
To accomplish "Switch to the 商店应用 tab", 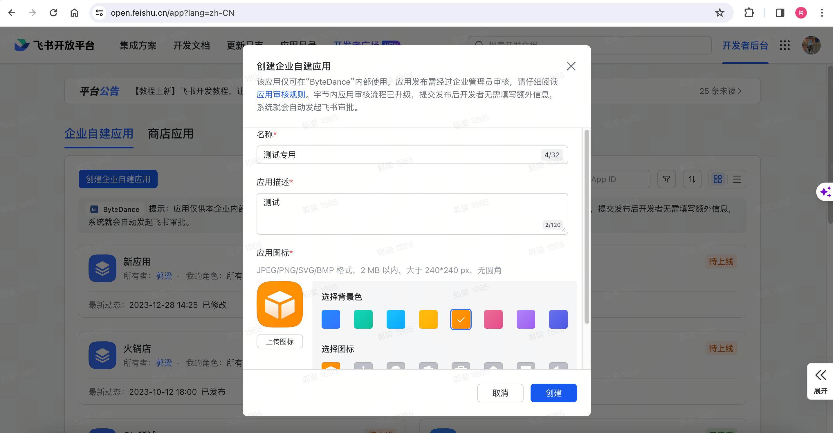I will pyautogui.click(x=171, y=134).
